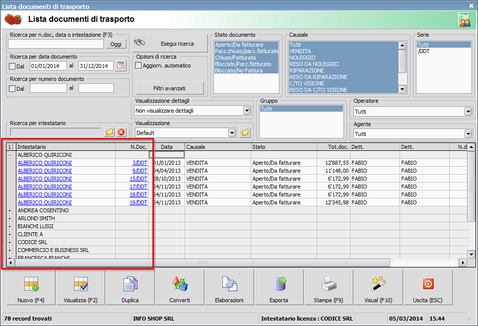
Task: Click the Intestatario column header
Action: 66,147
